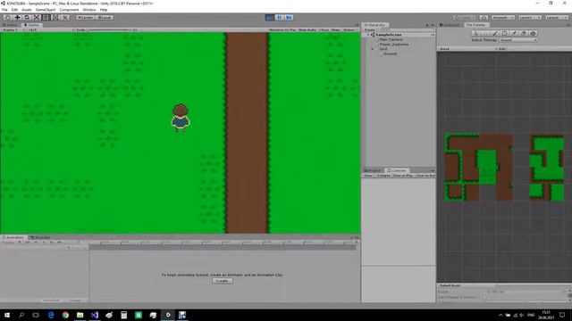Switch to the Inspector tab
Viewport: 572px width, 321px height.
[450, 25]
